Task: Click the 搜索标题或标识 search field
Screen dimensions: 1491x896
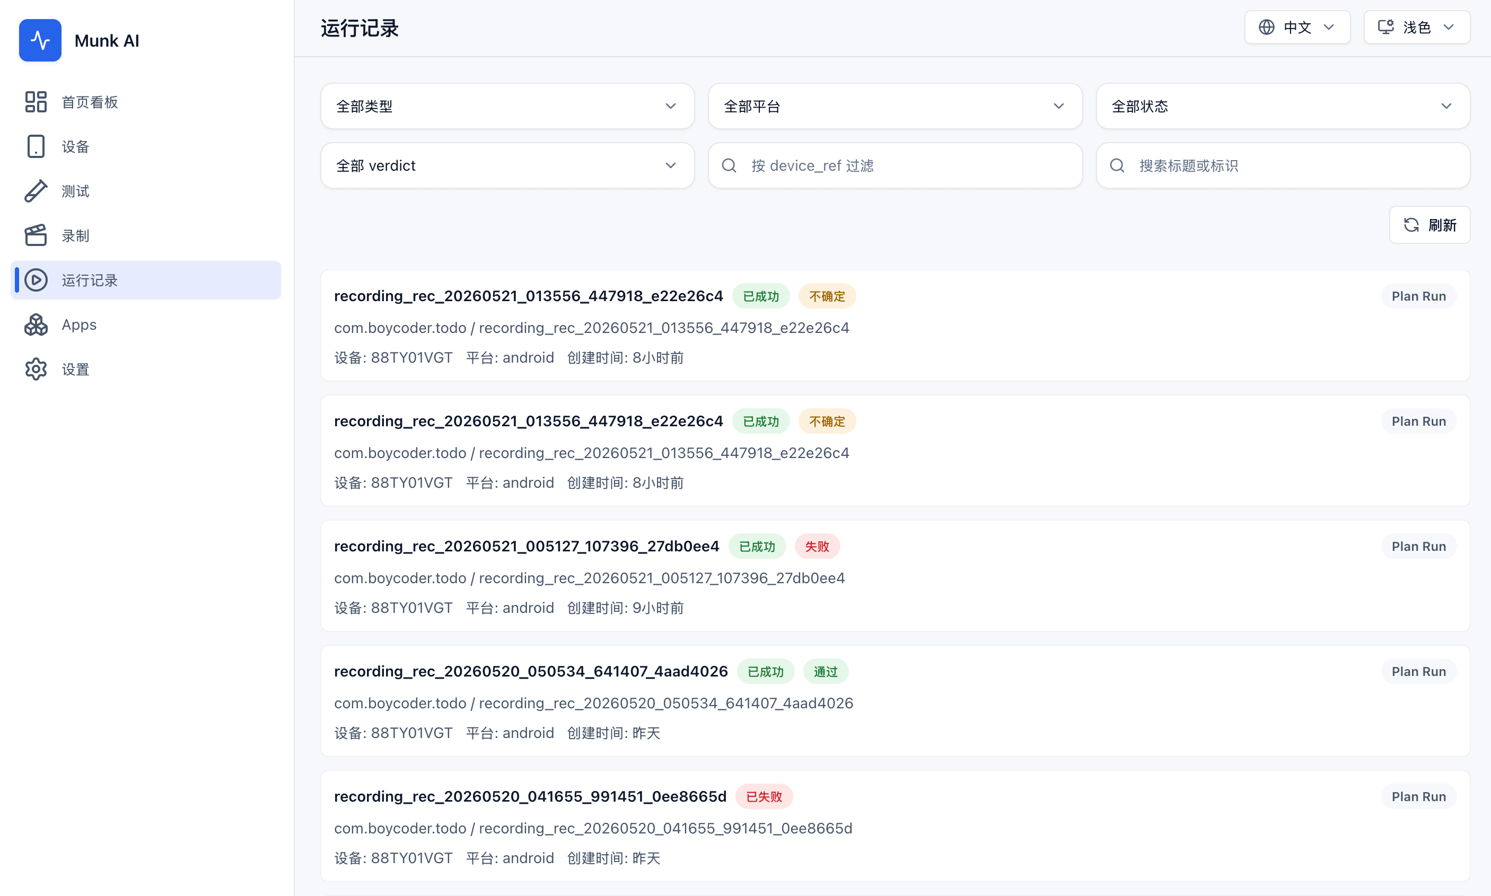Action: click(1283, 165)
